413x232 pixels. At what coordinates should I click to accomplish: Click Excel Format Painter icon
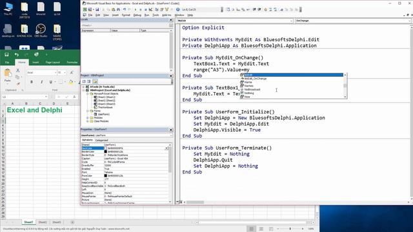click(18, 84)
